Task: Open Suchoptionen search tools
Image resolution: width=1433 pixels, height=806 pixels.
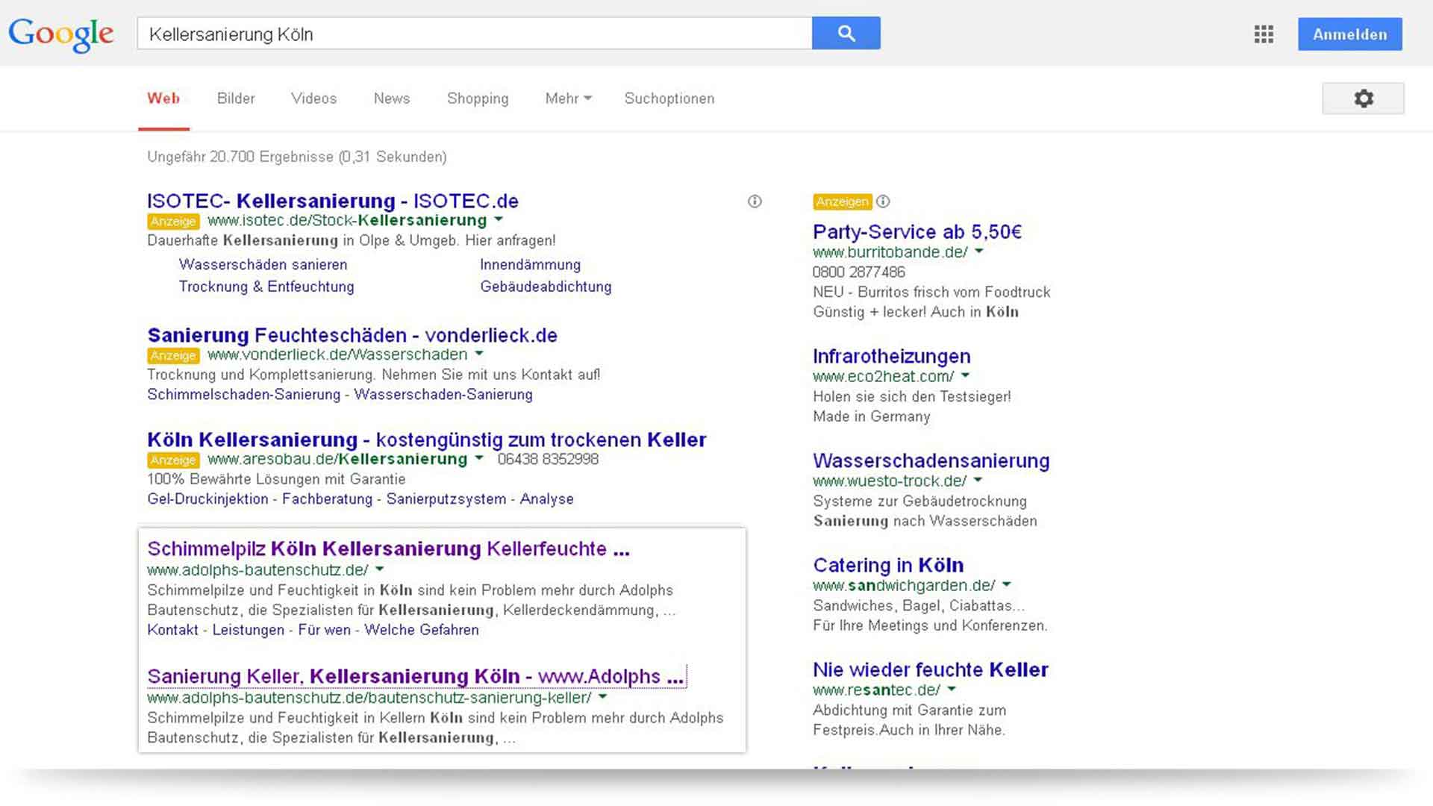Action: pyautogui.click(x=669, y=99)
